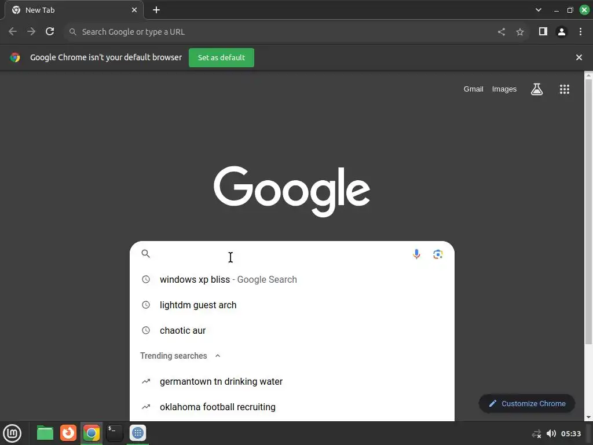Viewport: 593px width, 445px height.
Task: Open Chrome three-dot menu
Action: click(x=580, y=32)
